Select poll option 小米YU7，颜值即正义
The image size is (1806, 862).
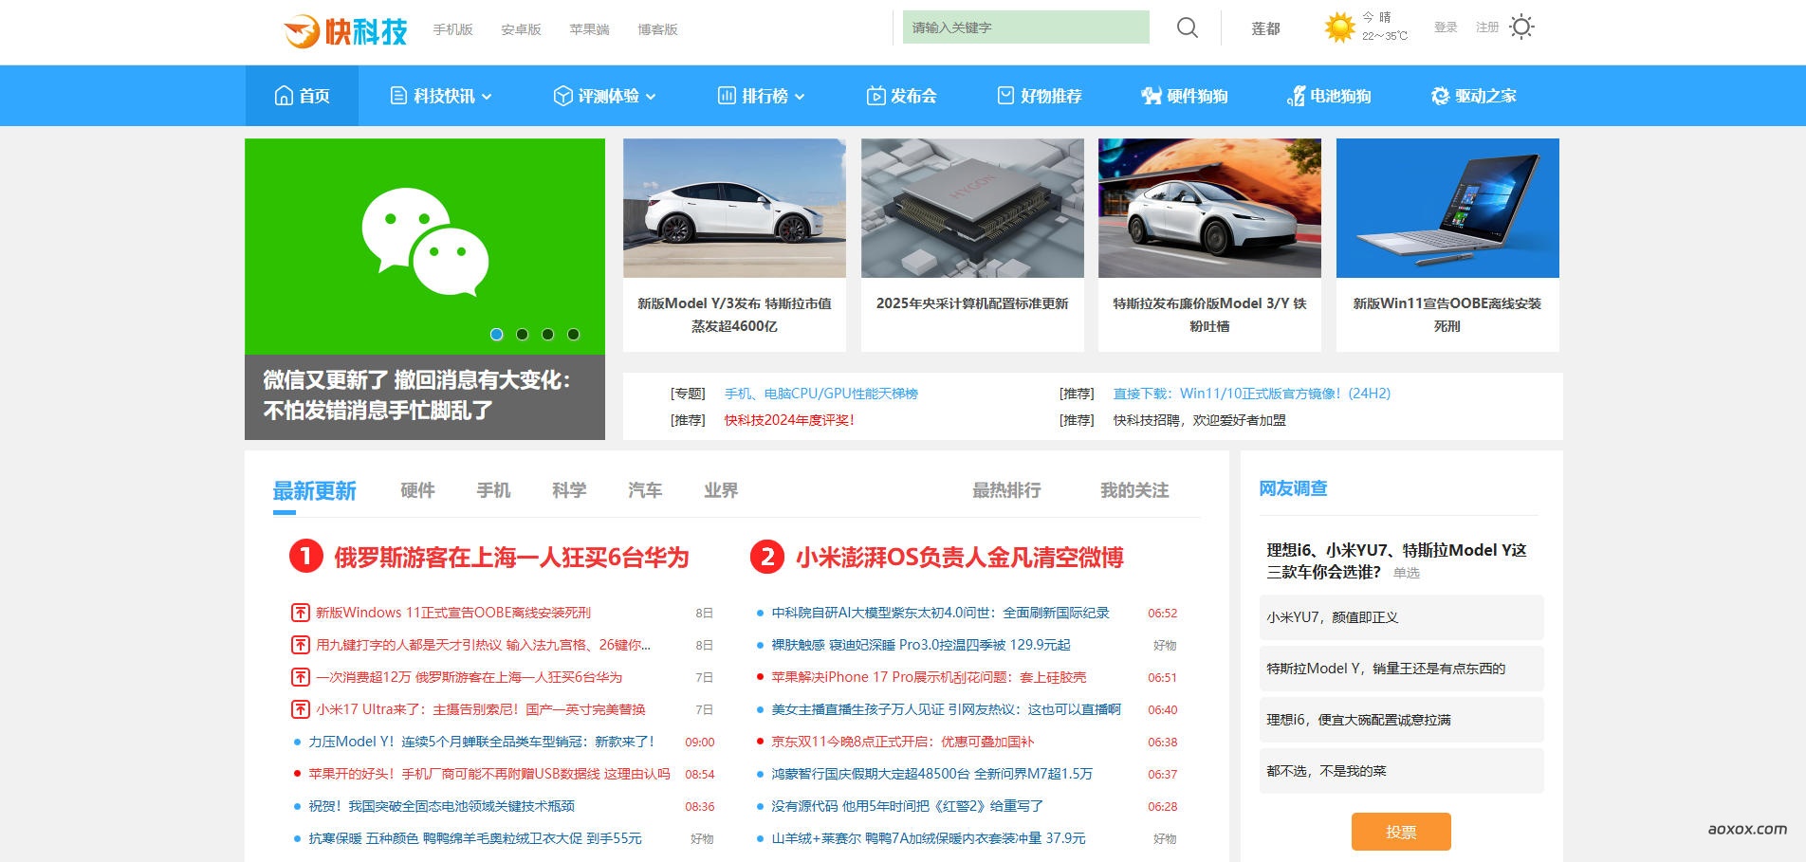click(1400, 617)
